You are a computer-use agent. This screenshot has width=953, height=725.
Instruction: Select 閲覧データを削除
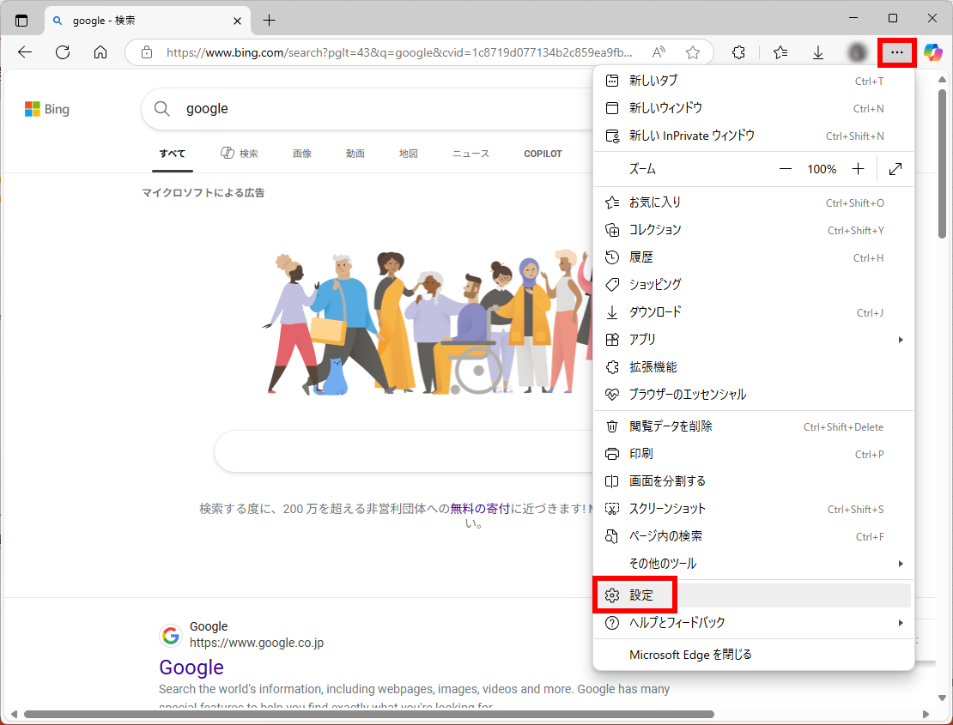[x=754, y=426]
